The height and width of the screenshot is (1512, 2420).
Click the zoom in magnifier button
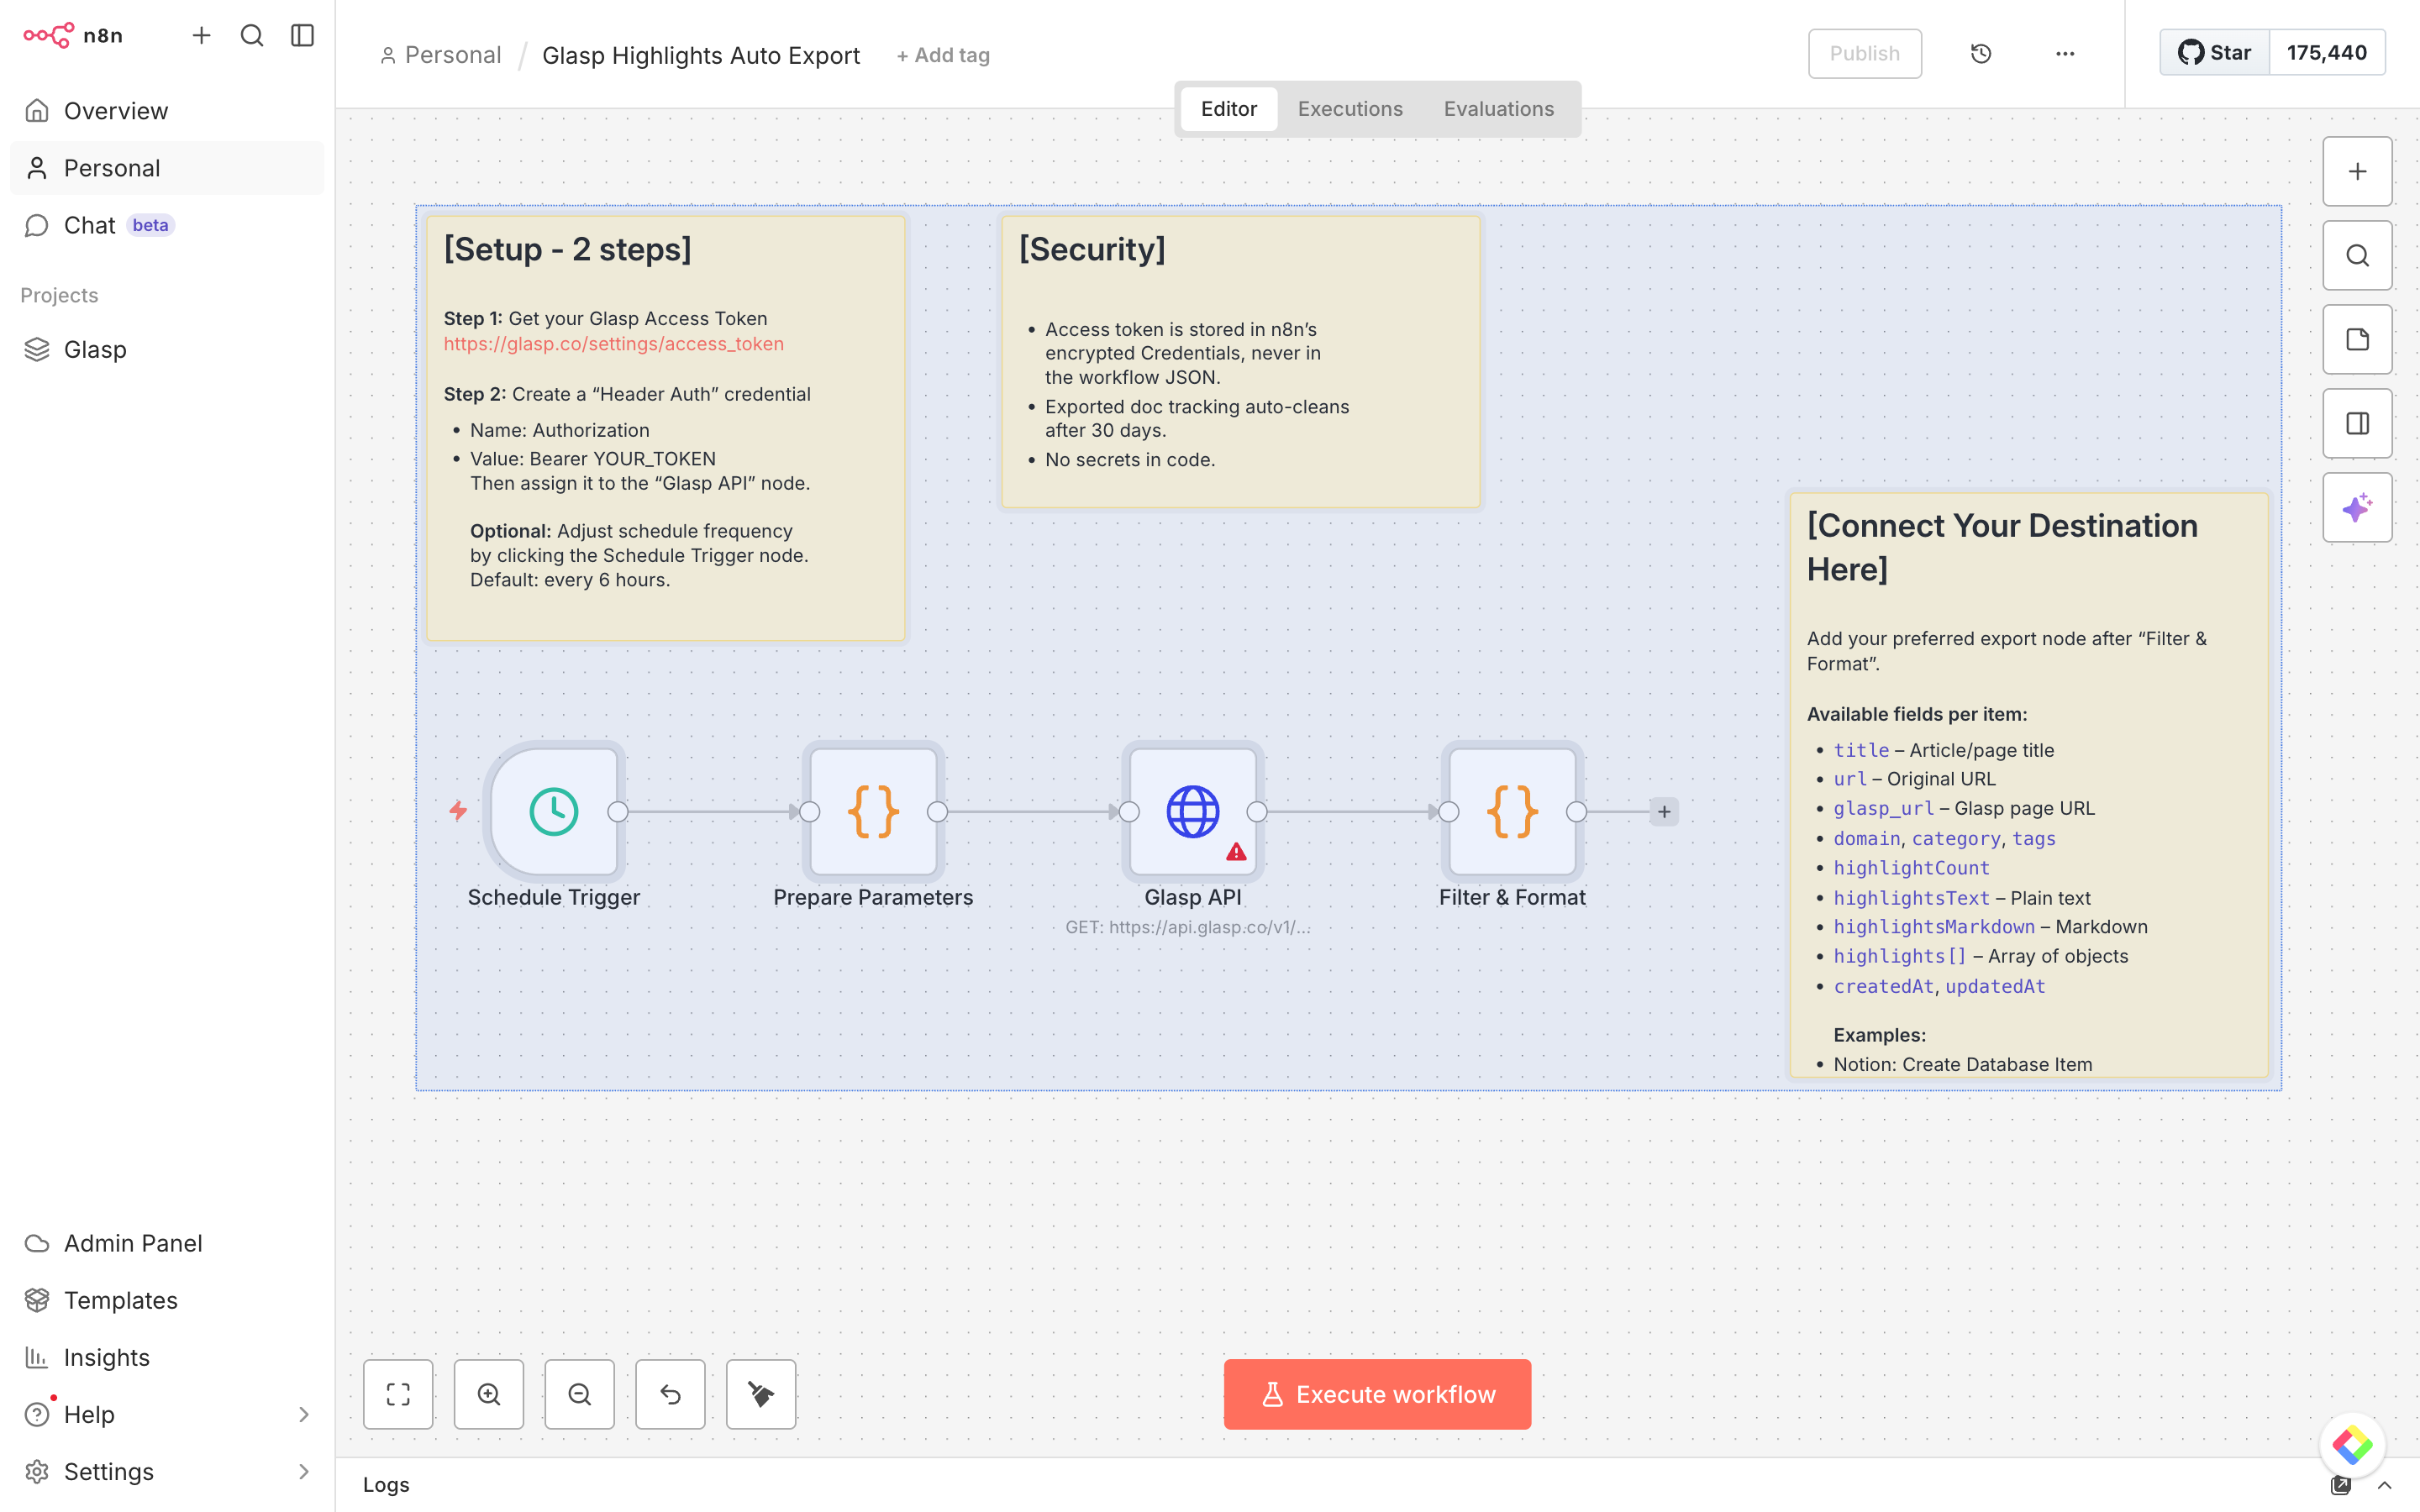[489, 1394]
